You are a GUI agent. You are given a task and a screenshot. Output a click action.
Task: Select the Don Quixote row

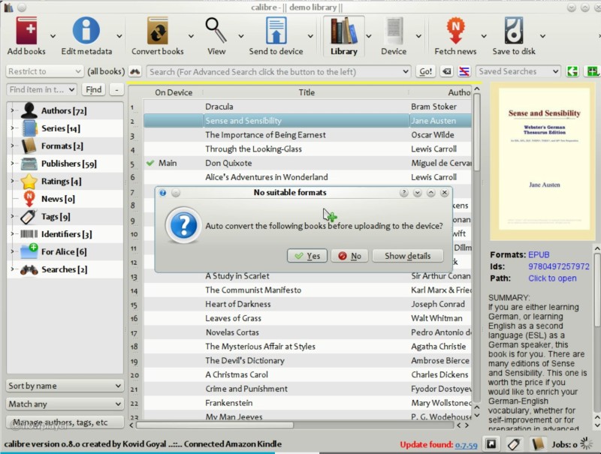coord(307,163)
